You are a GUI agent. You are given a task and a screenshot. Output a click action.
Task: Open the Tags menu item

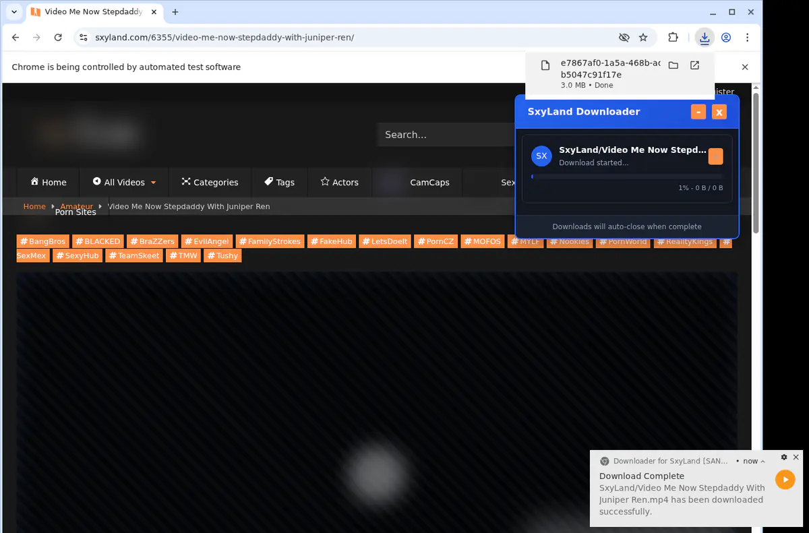pyautogui.click(x=279, y=182)
